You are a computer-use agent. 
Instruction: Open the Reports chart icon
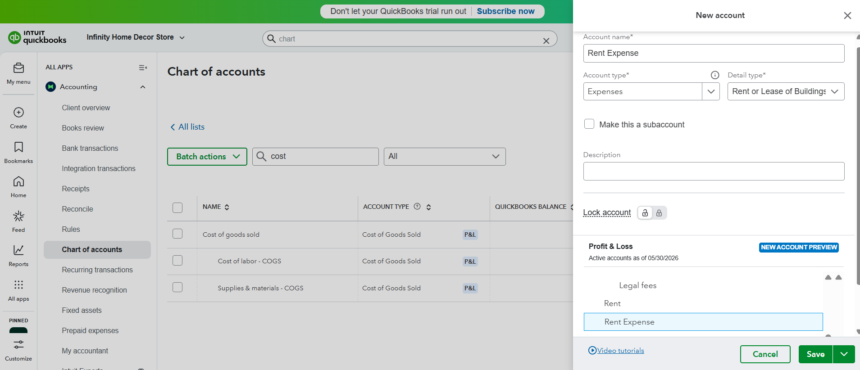pyautogui.click(x=18, y=250)
